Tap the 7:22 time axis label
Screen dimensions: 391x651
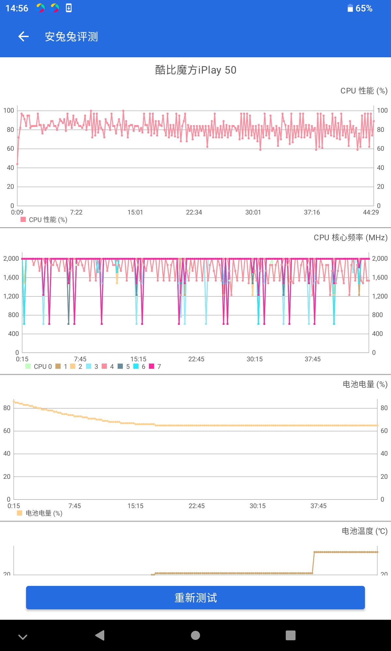(76, 213)
